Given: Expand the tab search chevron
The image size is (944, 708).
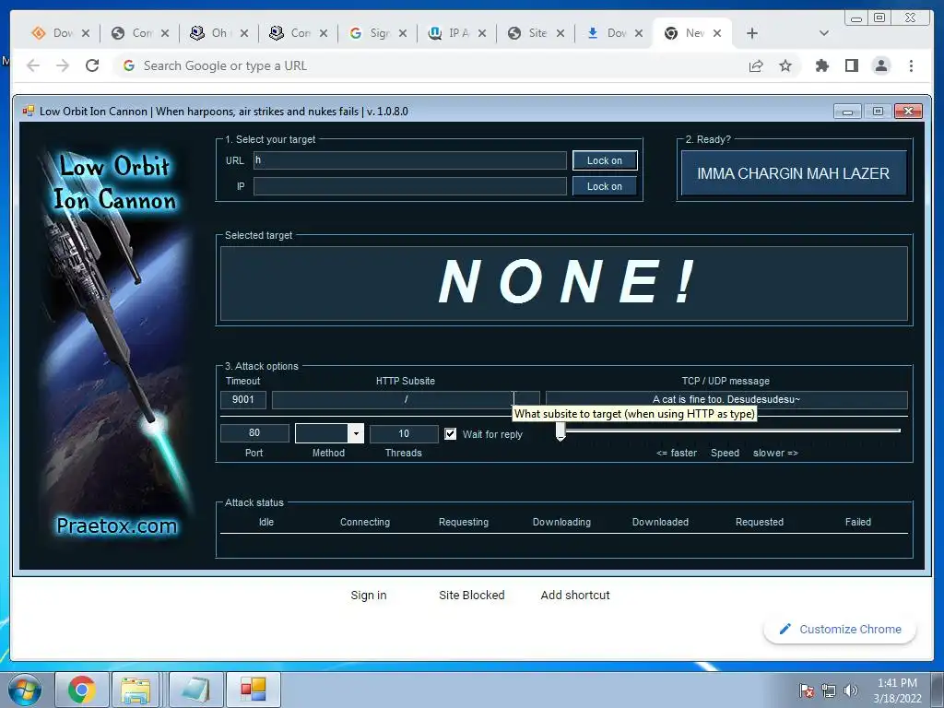Looking at the screenshot, I should tap(824, 33).
